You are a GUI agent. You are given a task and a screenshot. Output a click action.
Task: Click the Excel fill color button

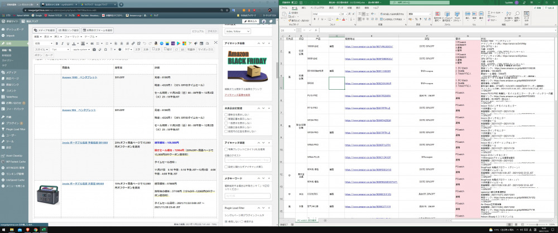(336, 19)
